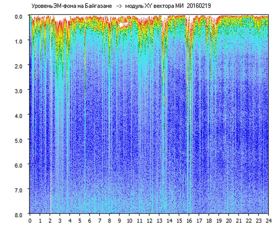Click the white blank patch near hour 9
The width and height of the screenshot is (278, 228).
124,25
